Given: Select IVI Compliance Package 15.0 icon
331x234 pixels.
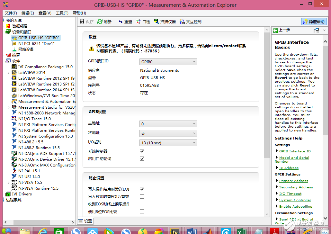Looking at the screenshot, I should coord(14,67).
